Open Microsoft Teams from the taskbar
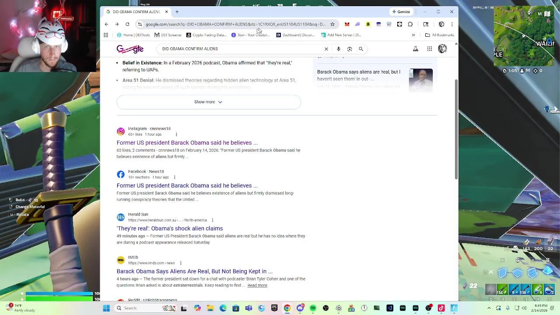The height and width of the screenshot is (315, 560). [x=248, y=308]
